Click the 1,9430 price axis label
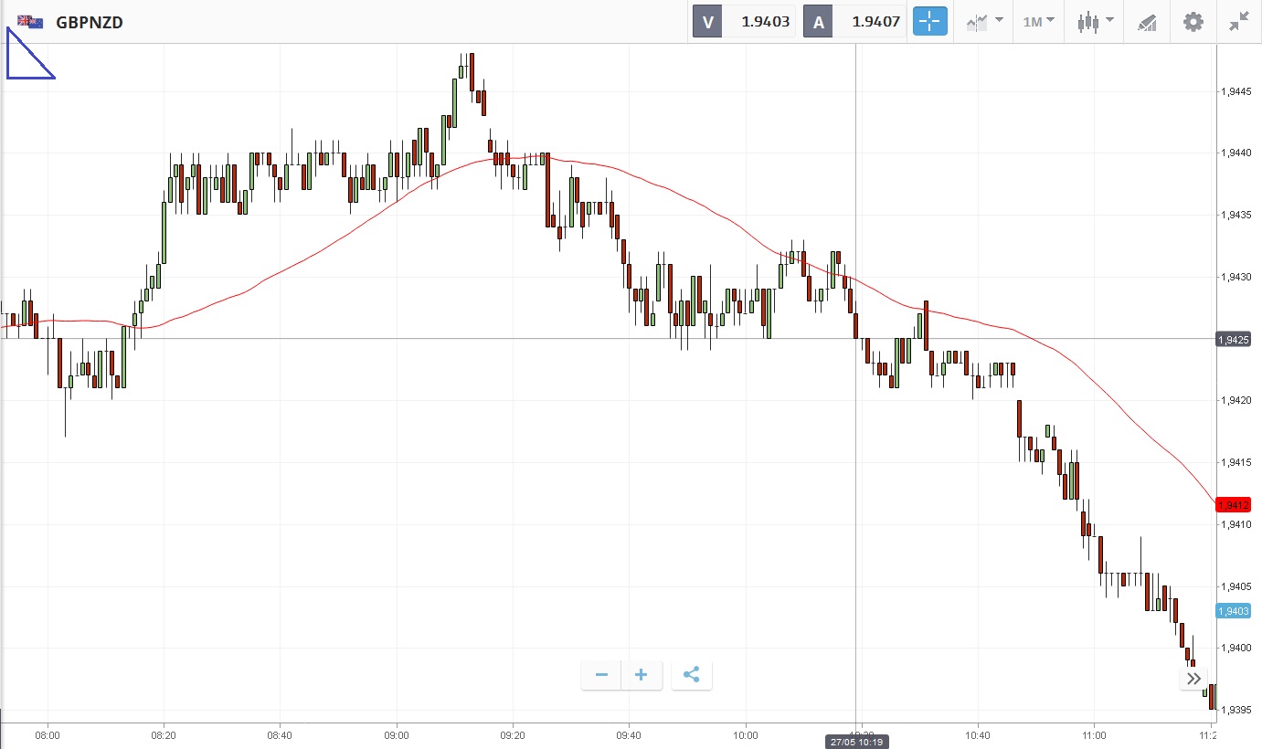1262x749 pixels. [x=1235, y=277]
